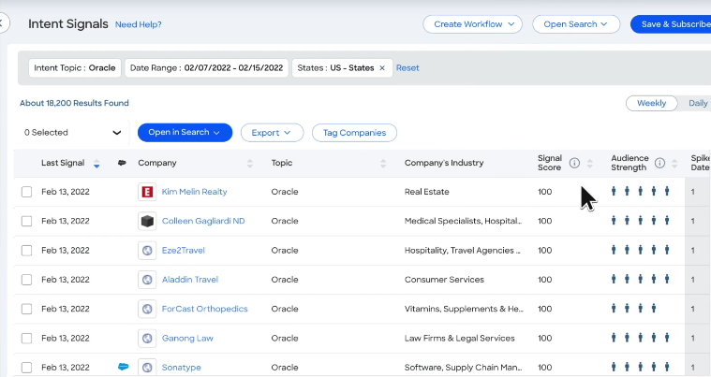The width and height of the screenshot is (711, 377).
Task: Sort by Topic column arrows
Action: click(383, 164)
